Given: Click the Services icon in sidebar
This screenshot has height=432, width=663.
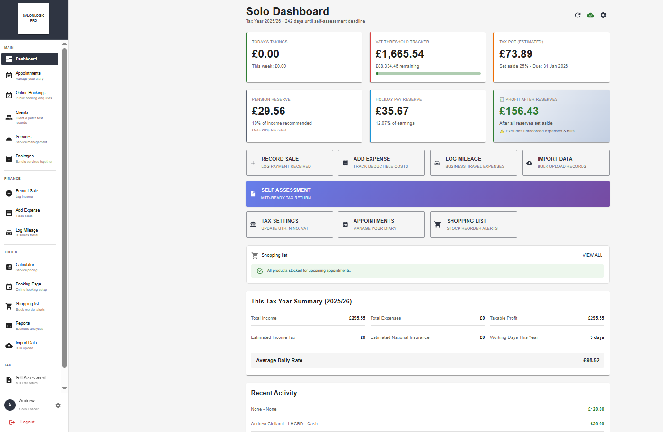Looking at the screenshot, I should coord(9,139).
